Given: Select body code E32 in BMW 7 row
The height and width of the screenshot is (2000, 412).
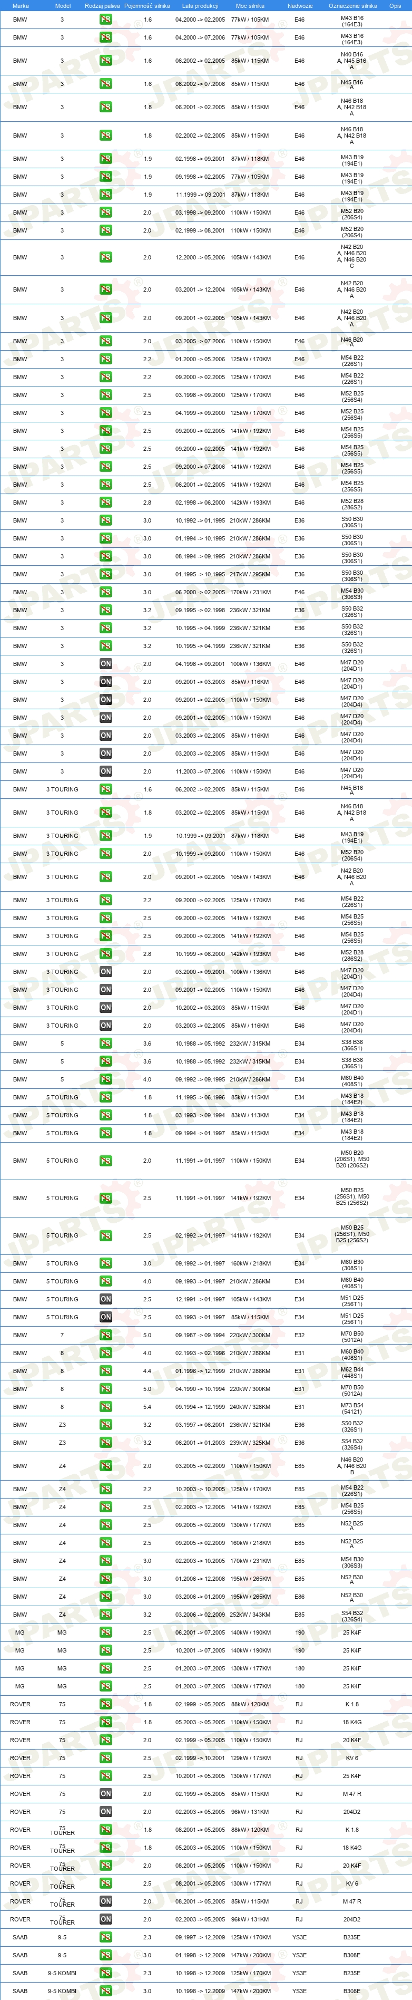Looking at the screenshot, I should click(299, 1336).
